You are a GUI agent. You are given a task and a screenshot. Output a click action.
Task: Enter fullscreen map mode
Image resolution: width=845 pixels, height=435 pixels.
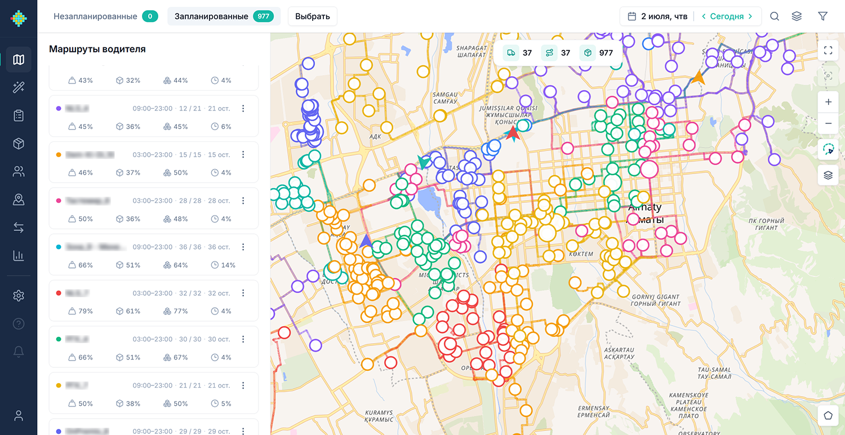tap(828, 50)
